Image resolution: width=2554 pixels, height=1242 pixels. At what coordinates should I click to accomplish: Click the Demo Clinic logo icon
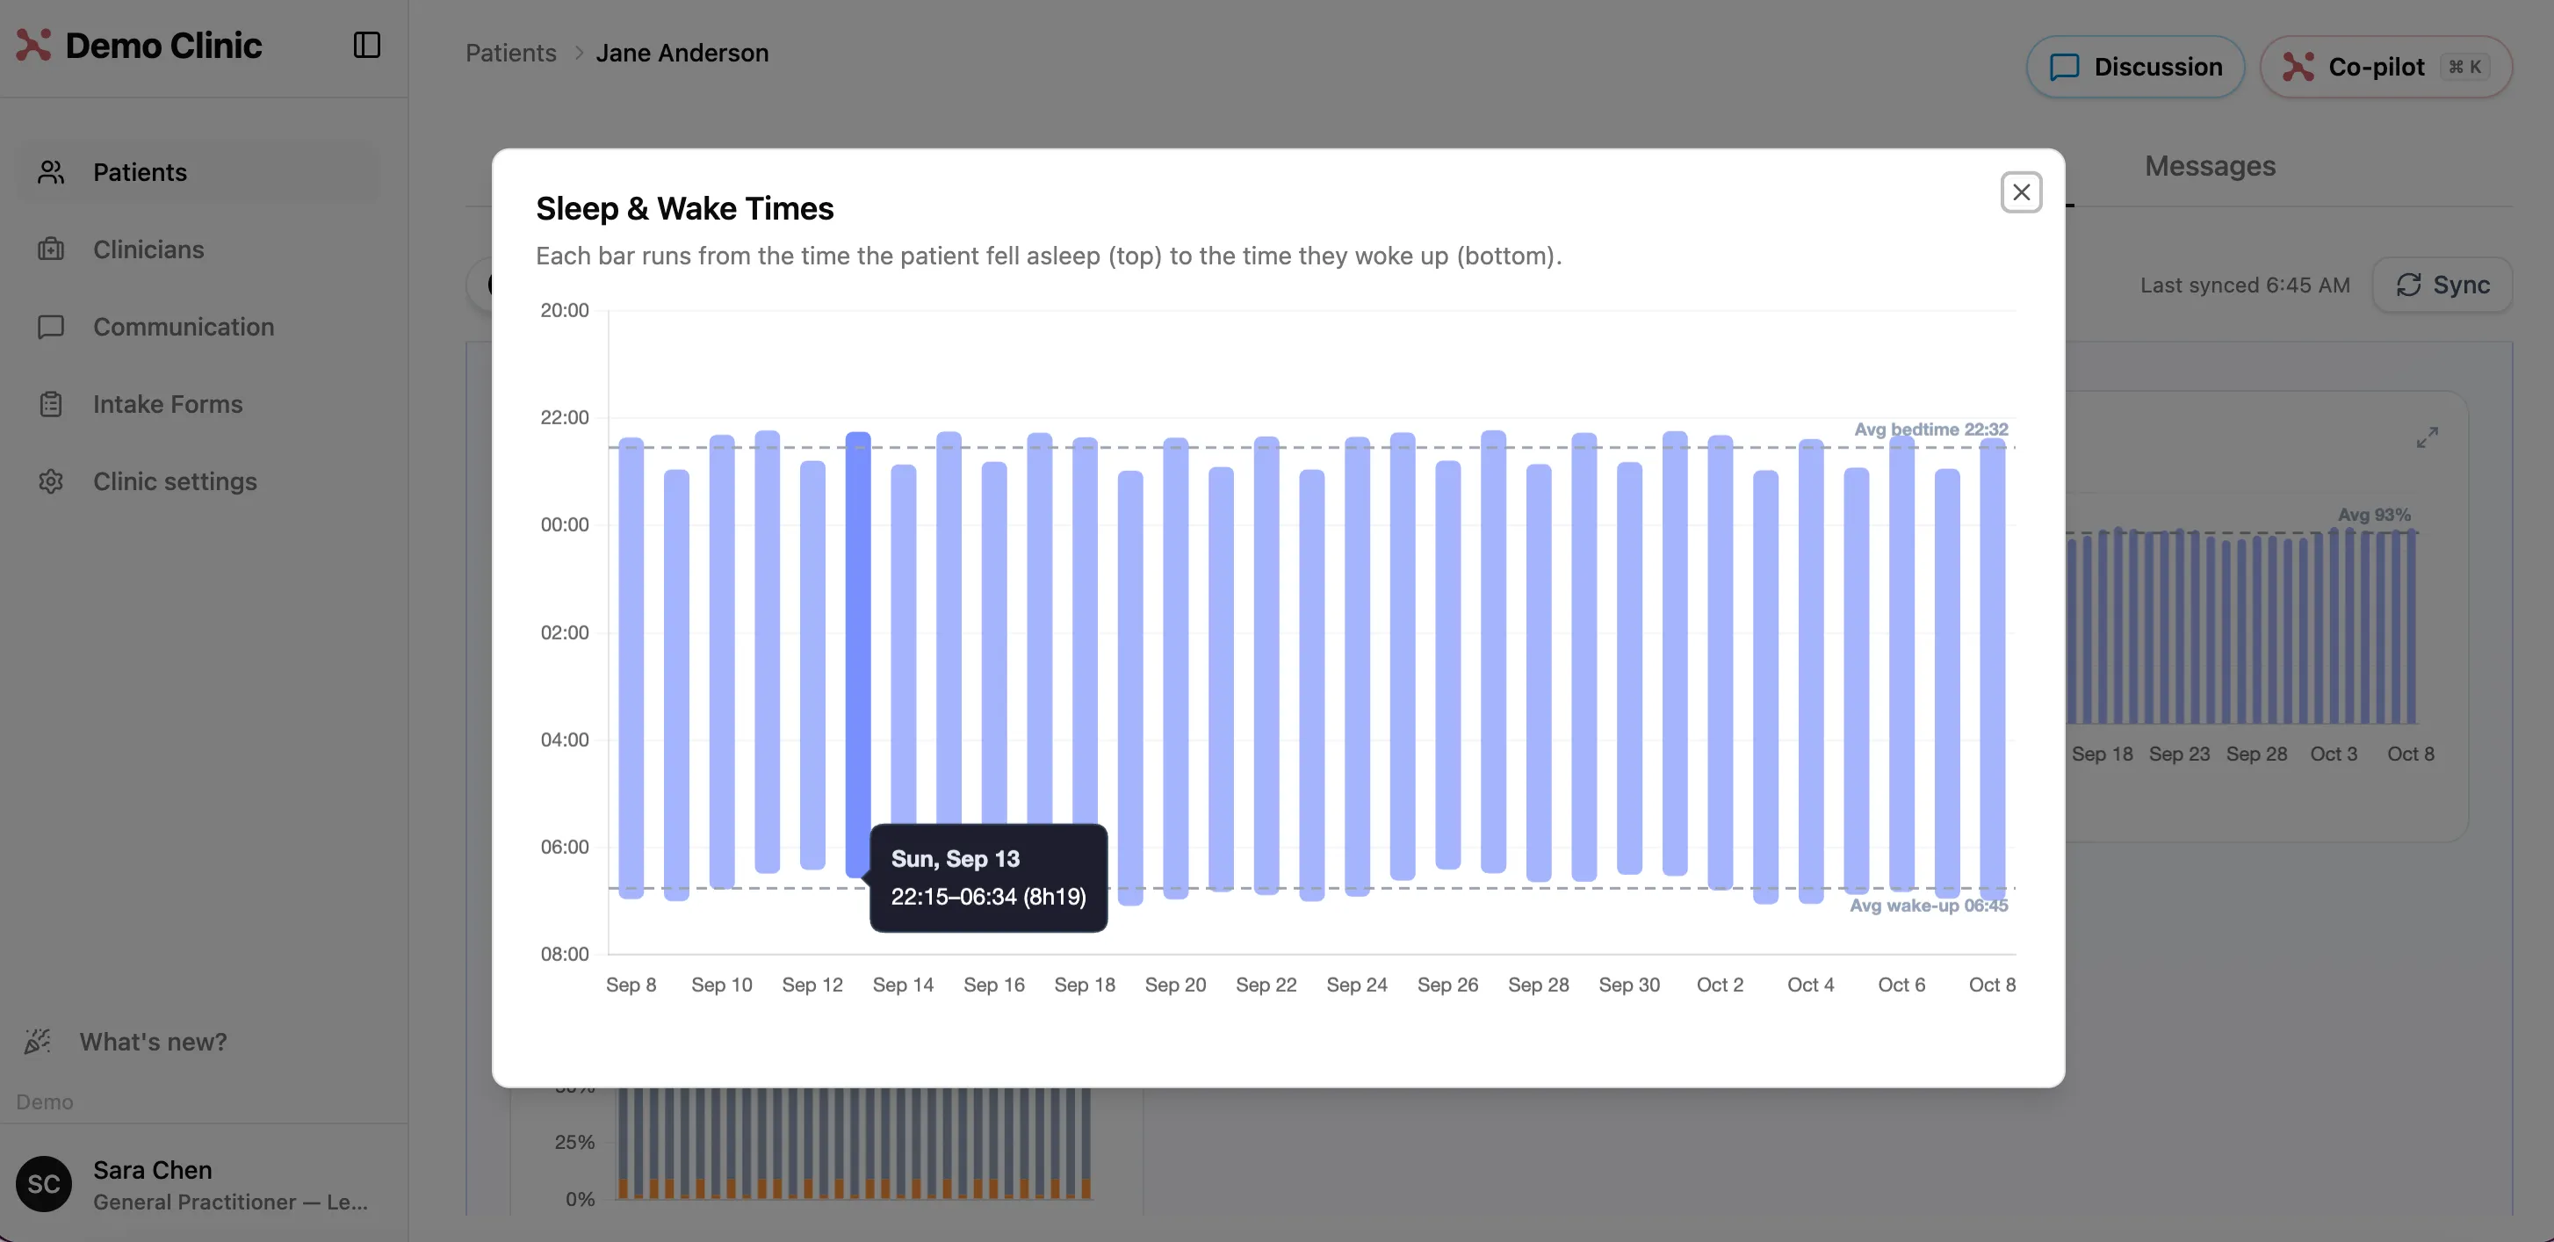(x=33, y=45)
